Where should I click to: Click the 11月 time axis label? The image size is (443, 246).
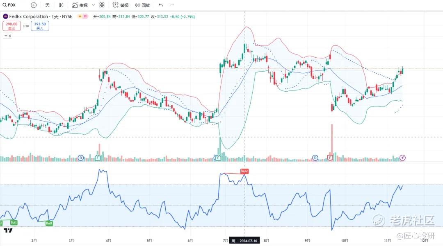pos(387,241)
